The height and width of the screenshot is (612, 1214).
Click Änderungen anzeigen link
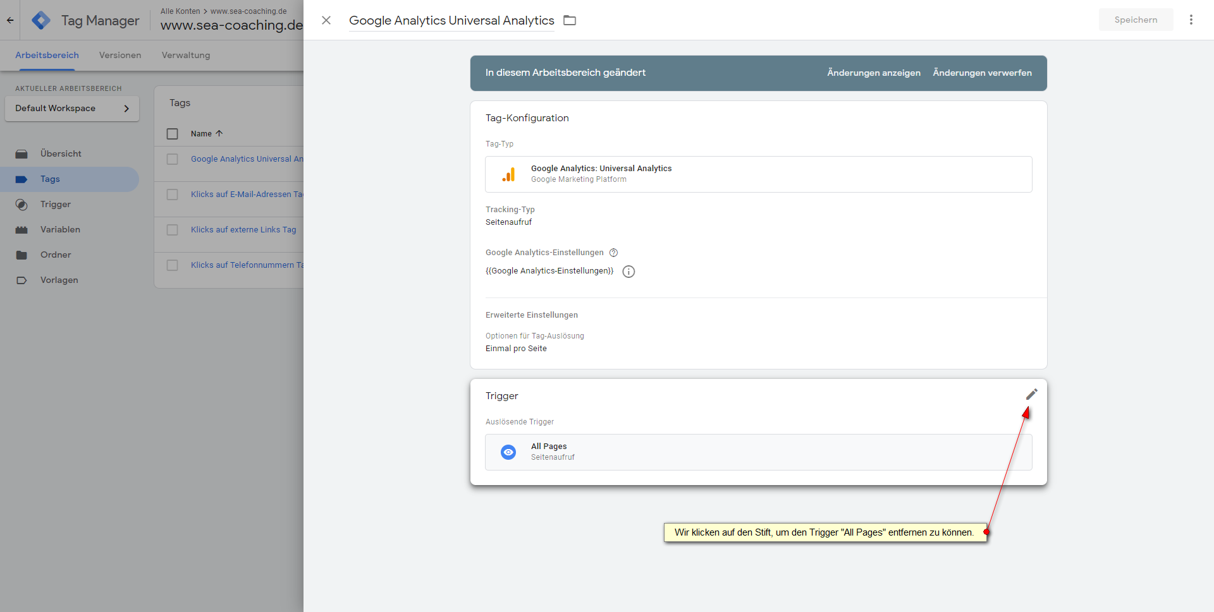pos(874,73)
